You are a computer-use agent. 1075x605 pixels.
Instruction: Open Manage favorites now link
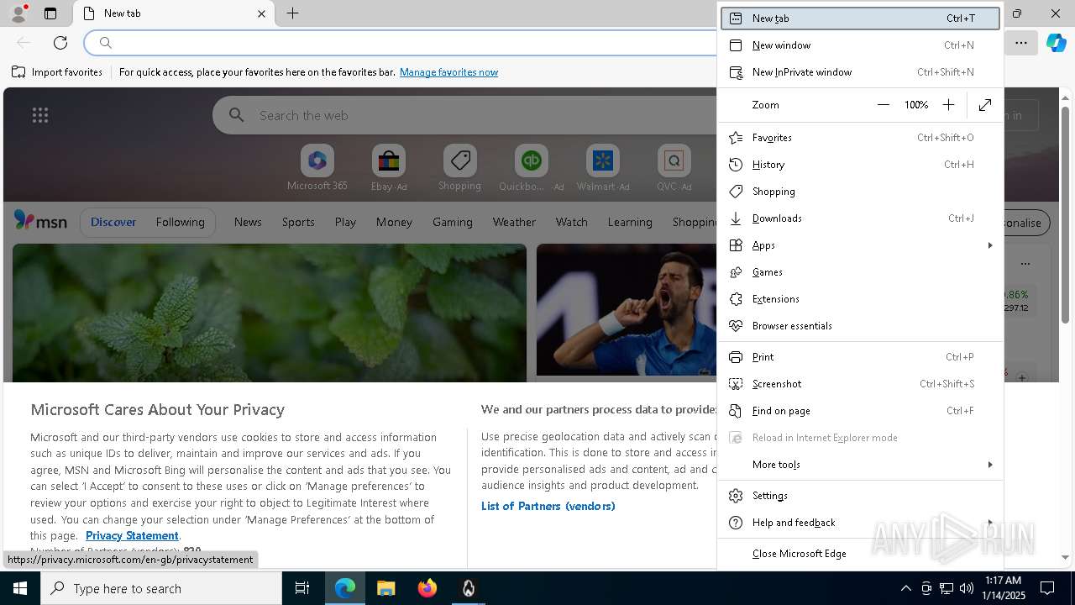coord(448,72)
